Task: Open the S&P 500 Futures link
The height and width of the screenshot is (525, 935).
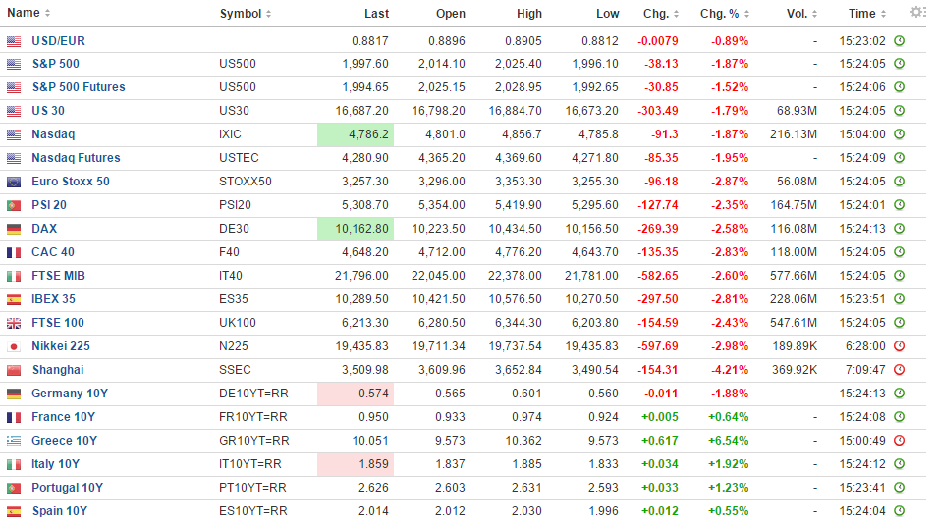Action: click(x=79, y=87)
